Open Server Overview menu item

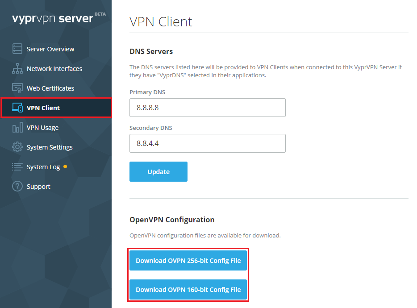50,49
